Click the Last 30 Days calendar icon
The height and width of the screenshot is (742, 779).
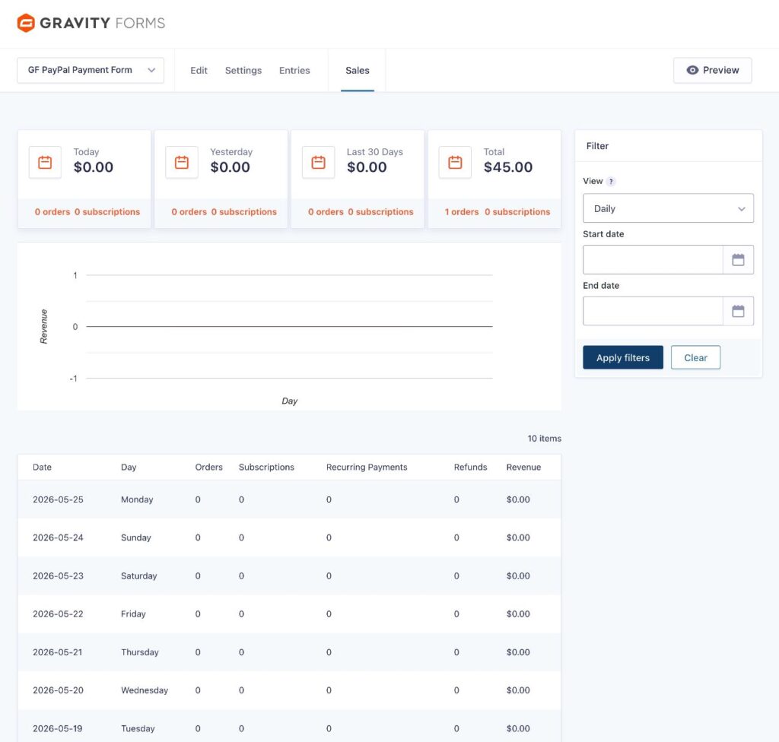(x=319, y=163)
